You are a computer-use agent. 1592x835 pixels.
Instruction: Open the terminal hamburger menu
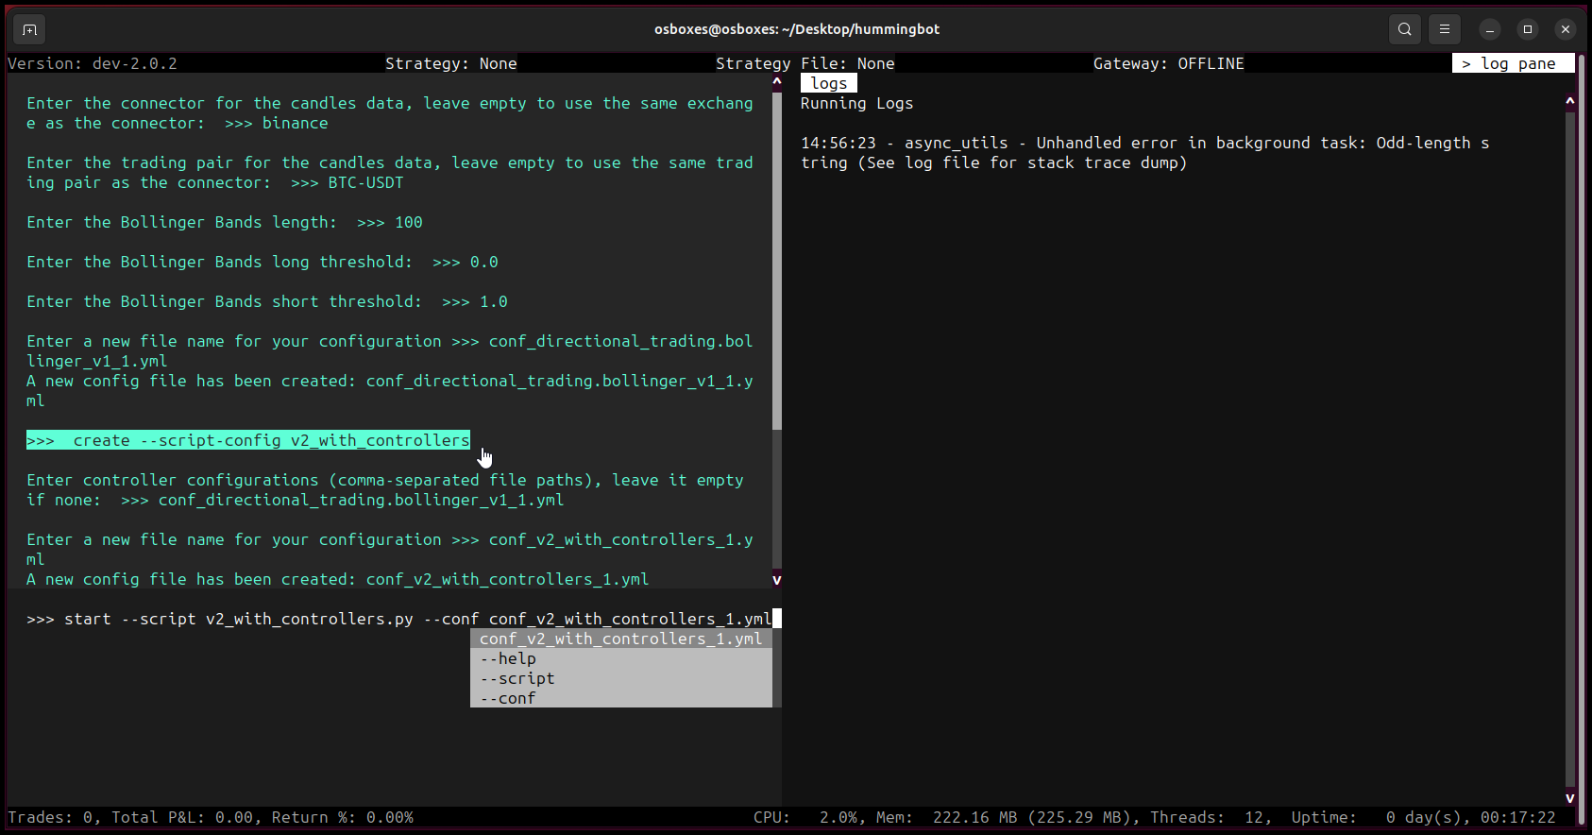[x=1445, y=29]
